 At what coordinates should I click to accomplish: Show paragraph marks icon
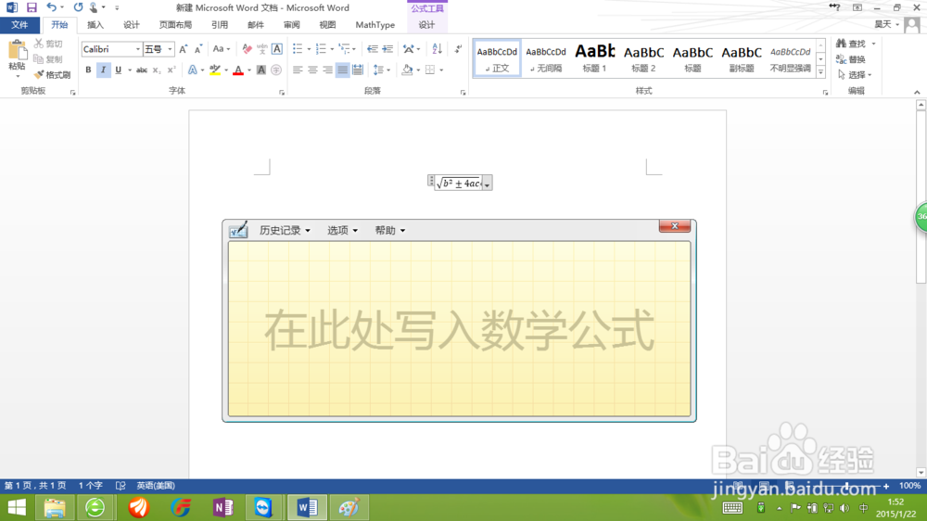[458, 49]
